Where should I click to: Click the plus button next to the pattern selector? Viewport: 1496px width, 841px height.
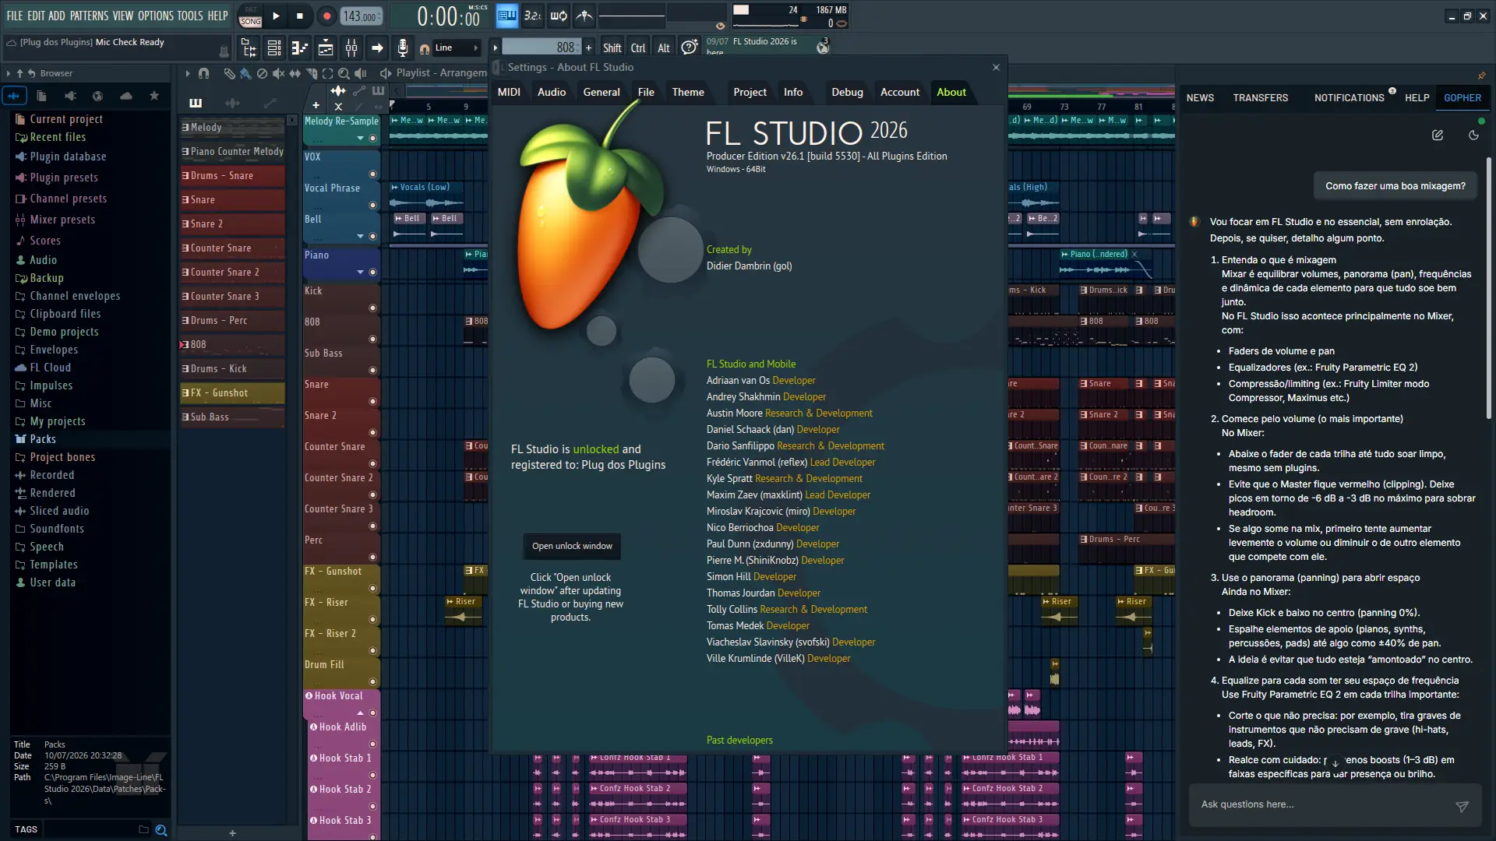click(x=588, y=48)
